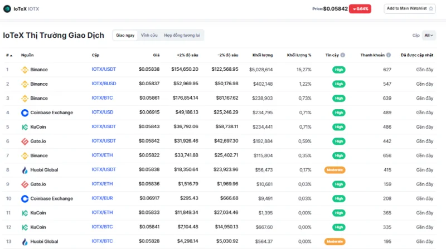Click the 15,27% volume percentage
This screenshot has width=446, height=249.
click(x=304, y=70)
